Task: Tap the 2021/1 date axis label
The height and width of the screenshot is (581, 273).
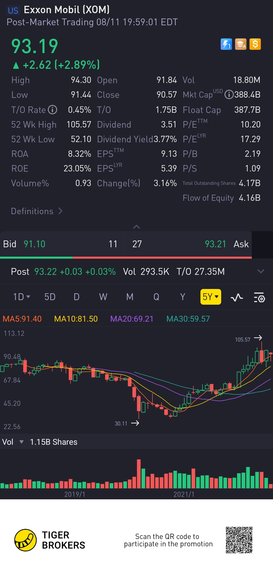Action: pos(184,494)
